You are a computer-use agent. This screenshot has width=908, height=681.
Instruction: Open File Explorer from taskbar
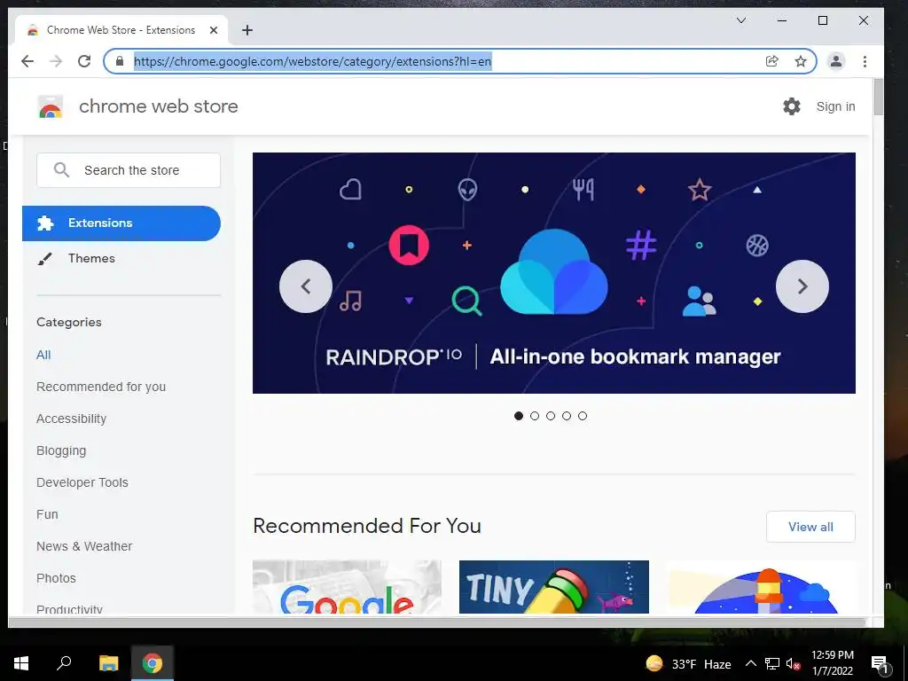pyautogui.click(x=108, y=663)
